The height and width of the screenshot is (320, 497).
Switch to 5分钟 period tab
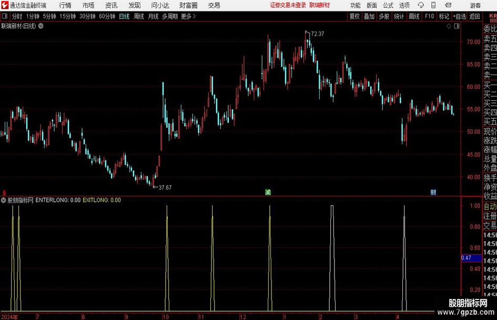point(49,16)
